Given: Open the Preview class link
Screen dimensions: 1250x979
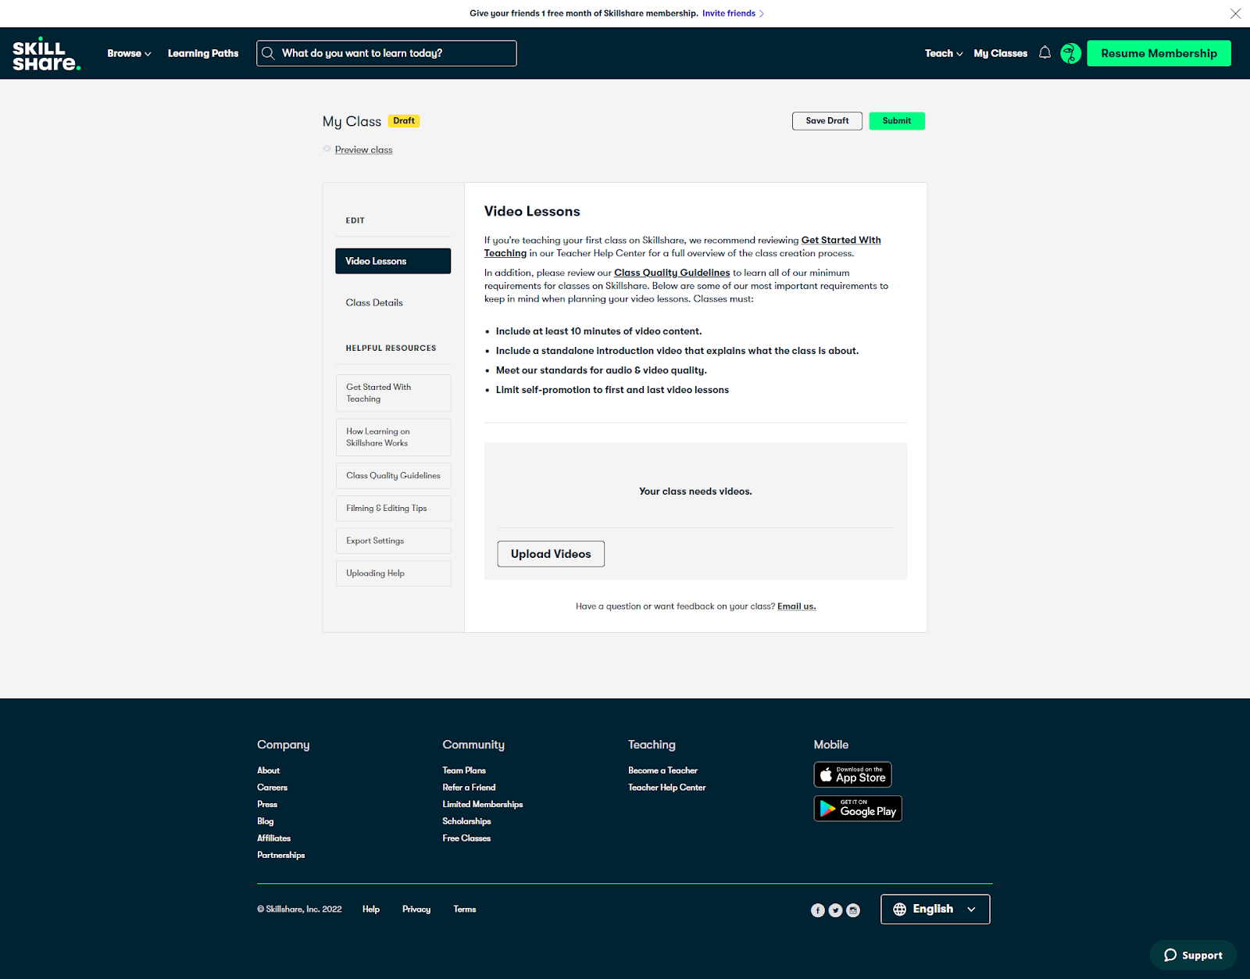Looking at the screenshot, I should pos(364,150).
